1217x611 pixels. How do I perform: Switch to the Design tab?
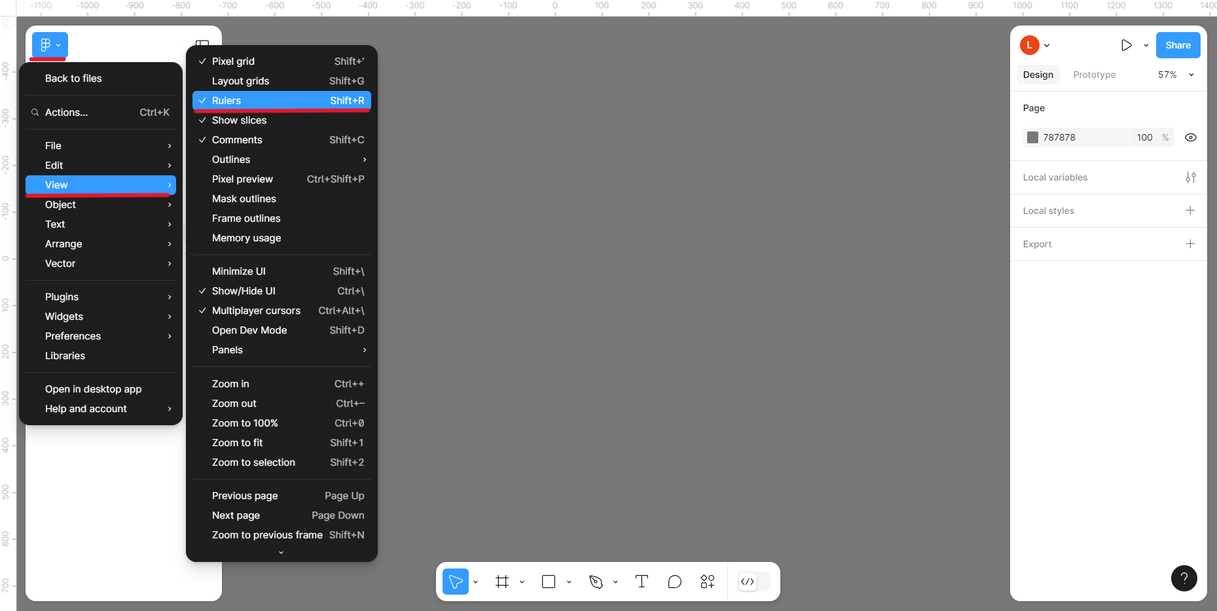click(x=1038, y=75)
